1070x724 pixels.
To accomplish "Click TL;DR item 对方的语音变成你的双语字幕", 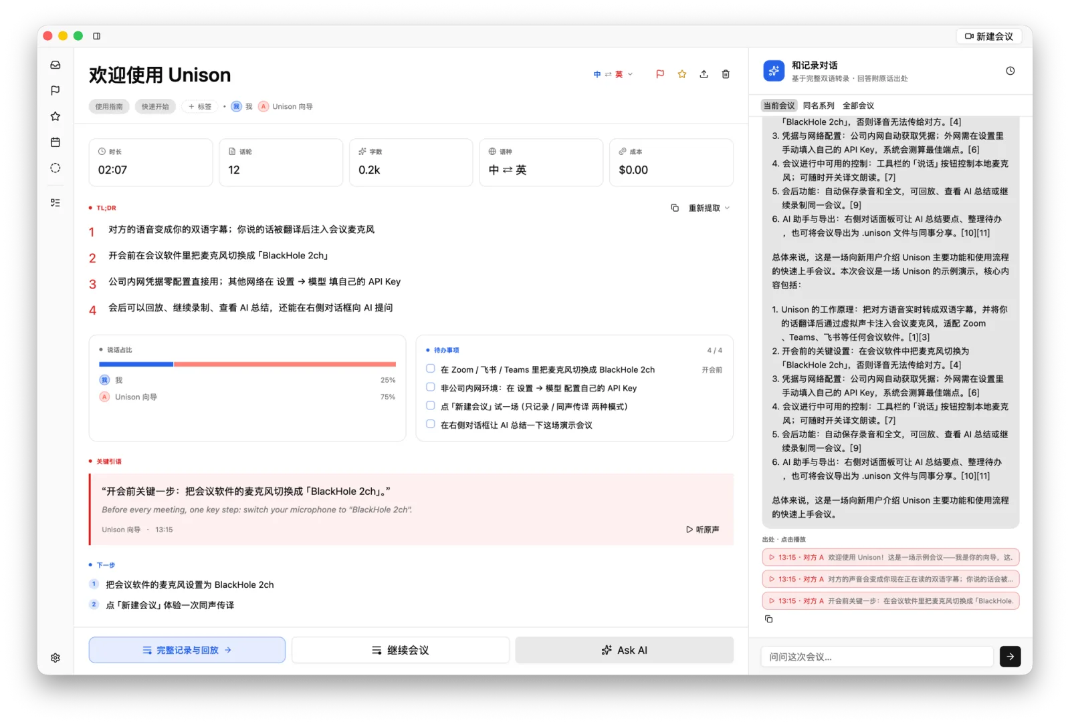I will pyautogui.click(x=241, y=230).
